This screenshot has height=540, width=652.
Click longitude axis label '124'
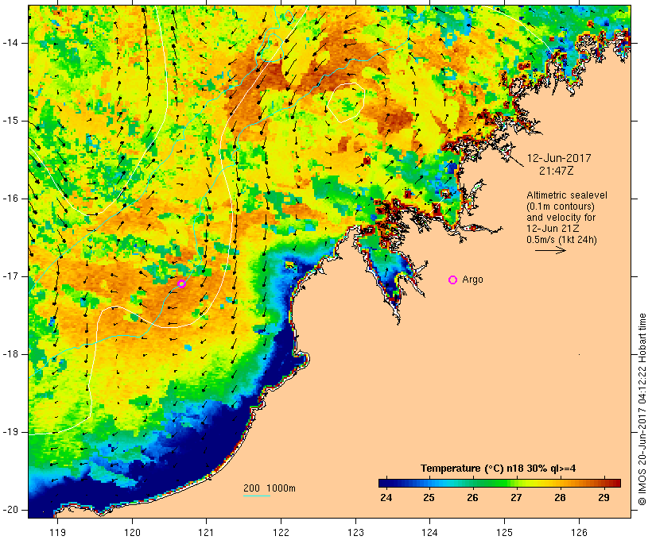tap(429, 532)
